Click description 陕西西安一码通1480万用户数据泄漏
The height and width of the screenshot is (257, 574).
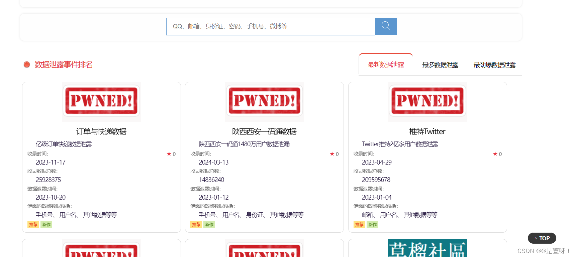[x=244, y=144]
